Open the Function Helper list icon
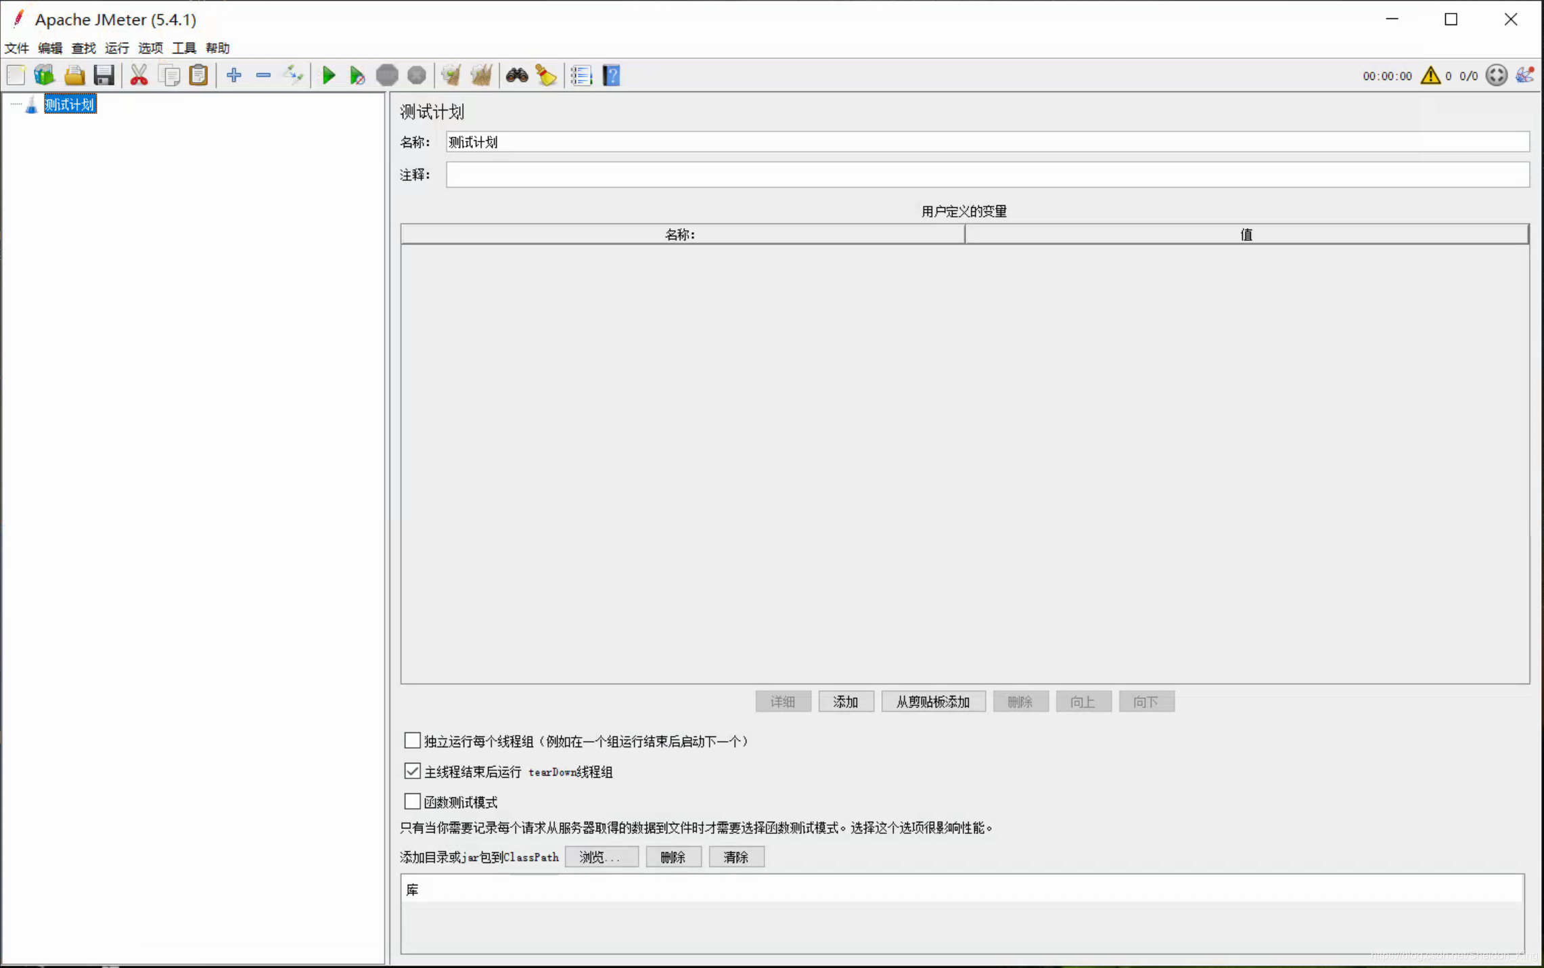Image resolution: width=1544 pixels, height=968 pixels. click(581, 75)
